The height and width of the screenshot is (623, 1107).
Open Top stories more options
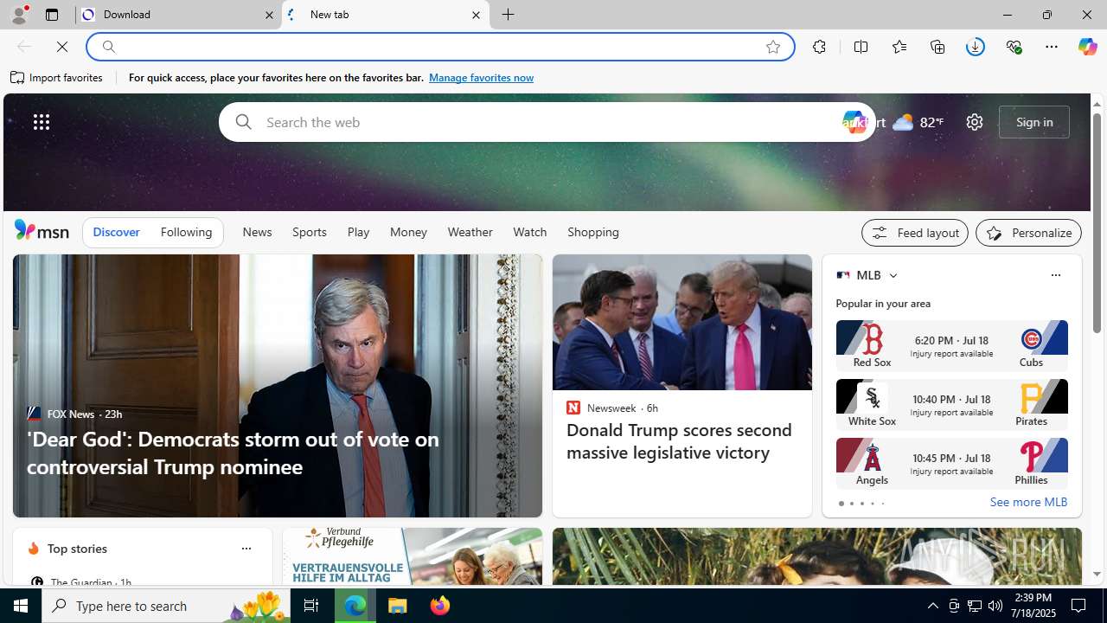246,549
